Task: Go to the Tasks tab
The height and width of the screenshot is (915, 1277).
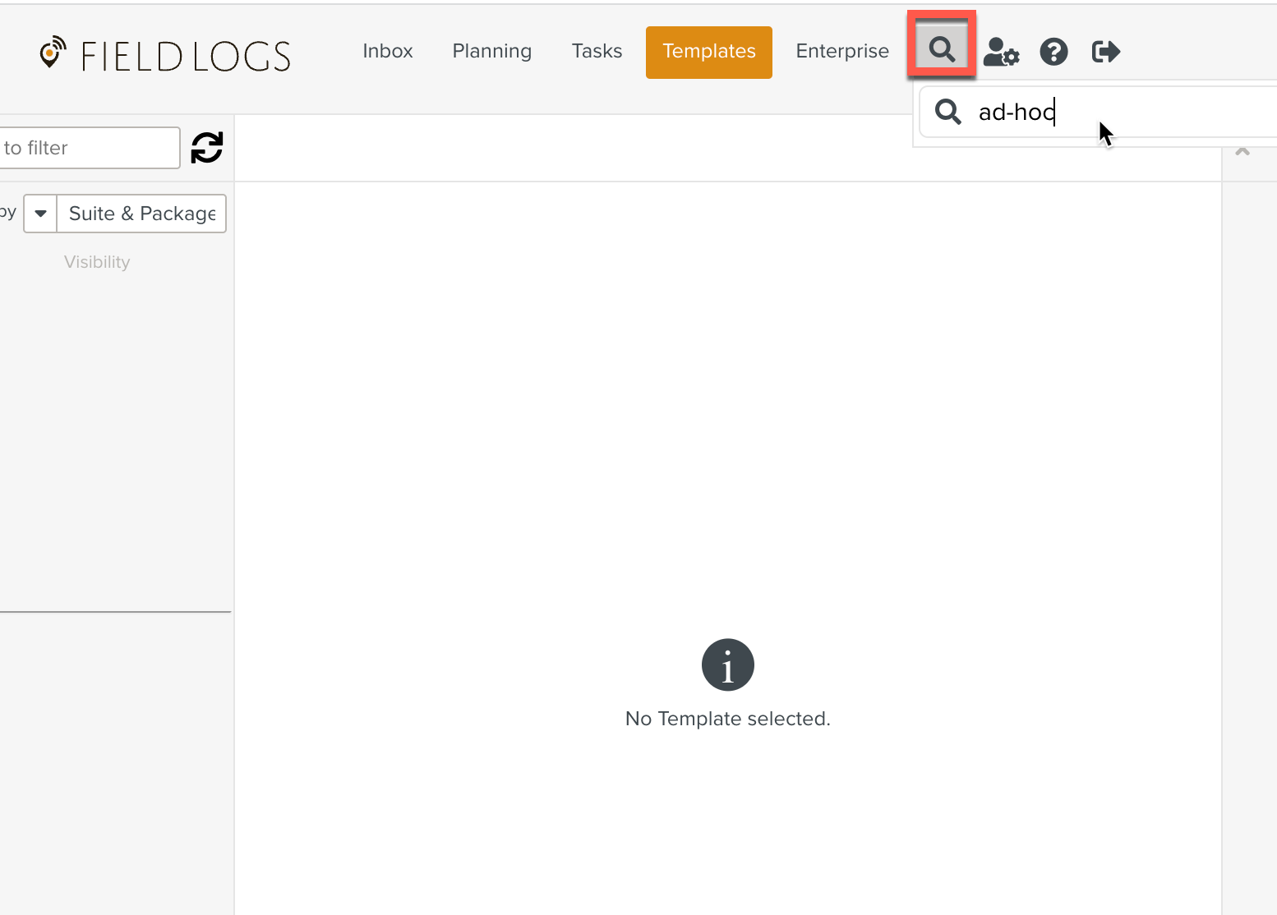Action: tap(597, 51)
